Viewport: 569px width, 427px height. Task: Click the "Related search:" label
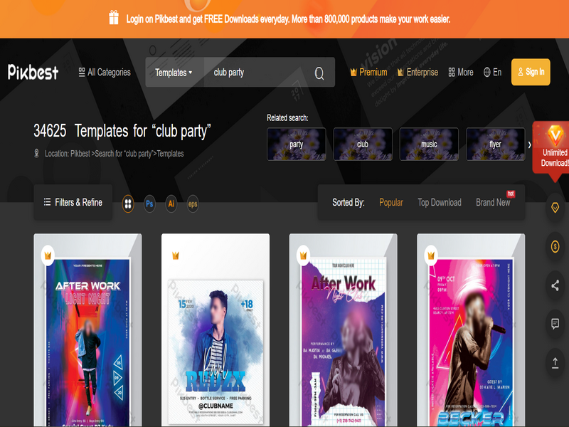click(x=287, y=117)
